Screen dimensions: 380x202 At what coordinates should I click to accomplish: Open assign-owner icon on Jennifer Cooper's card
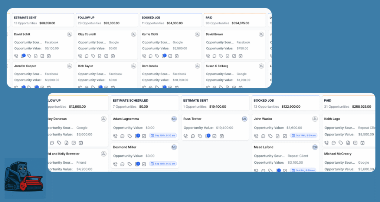[x=69, y=66]
